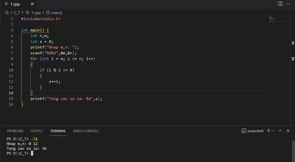
Task: Click the for loop header line
Action: click(x=63, y=59)
